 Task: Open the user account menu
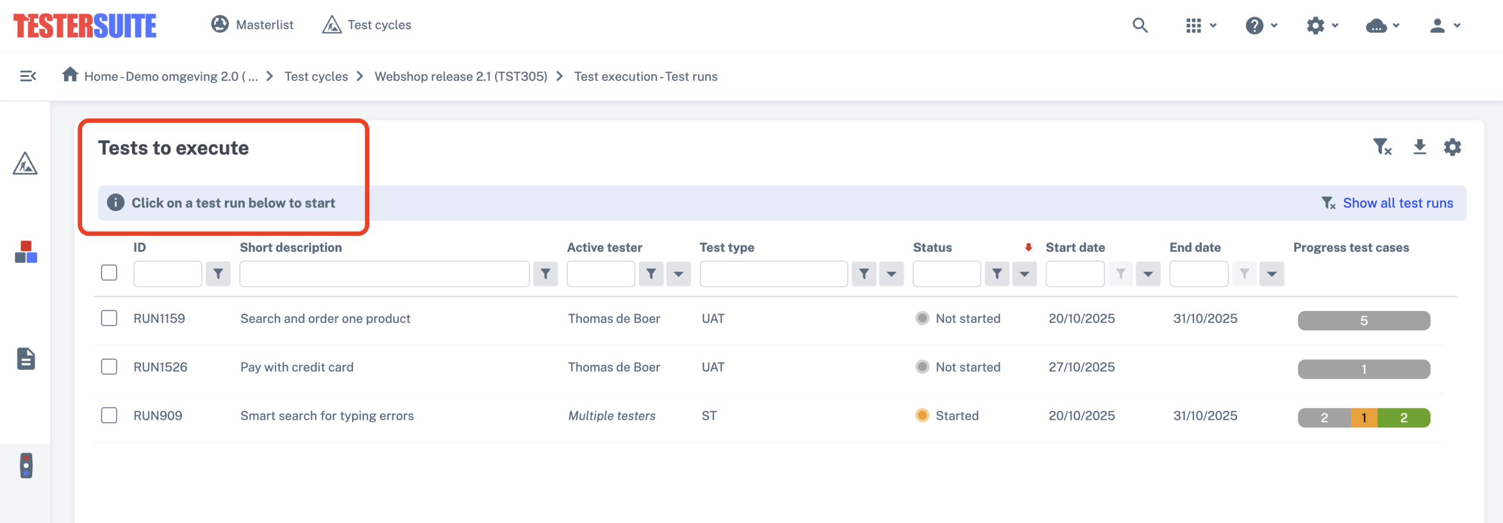point(1444,25)
